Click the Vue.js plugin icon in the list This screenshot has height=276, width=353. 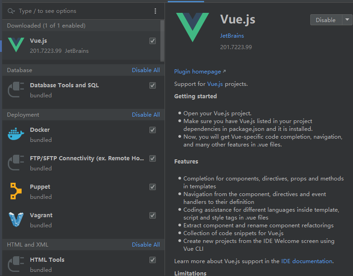[x=16, y=45]
